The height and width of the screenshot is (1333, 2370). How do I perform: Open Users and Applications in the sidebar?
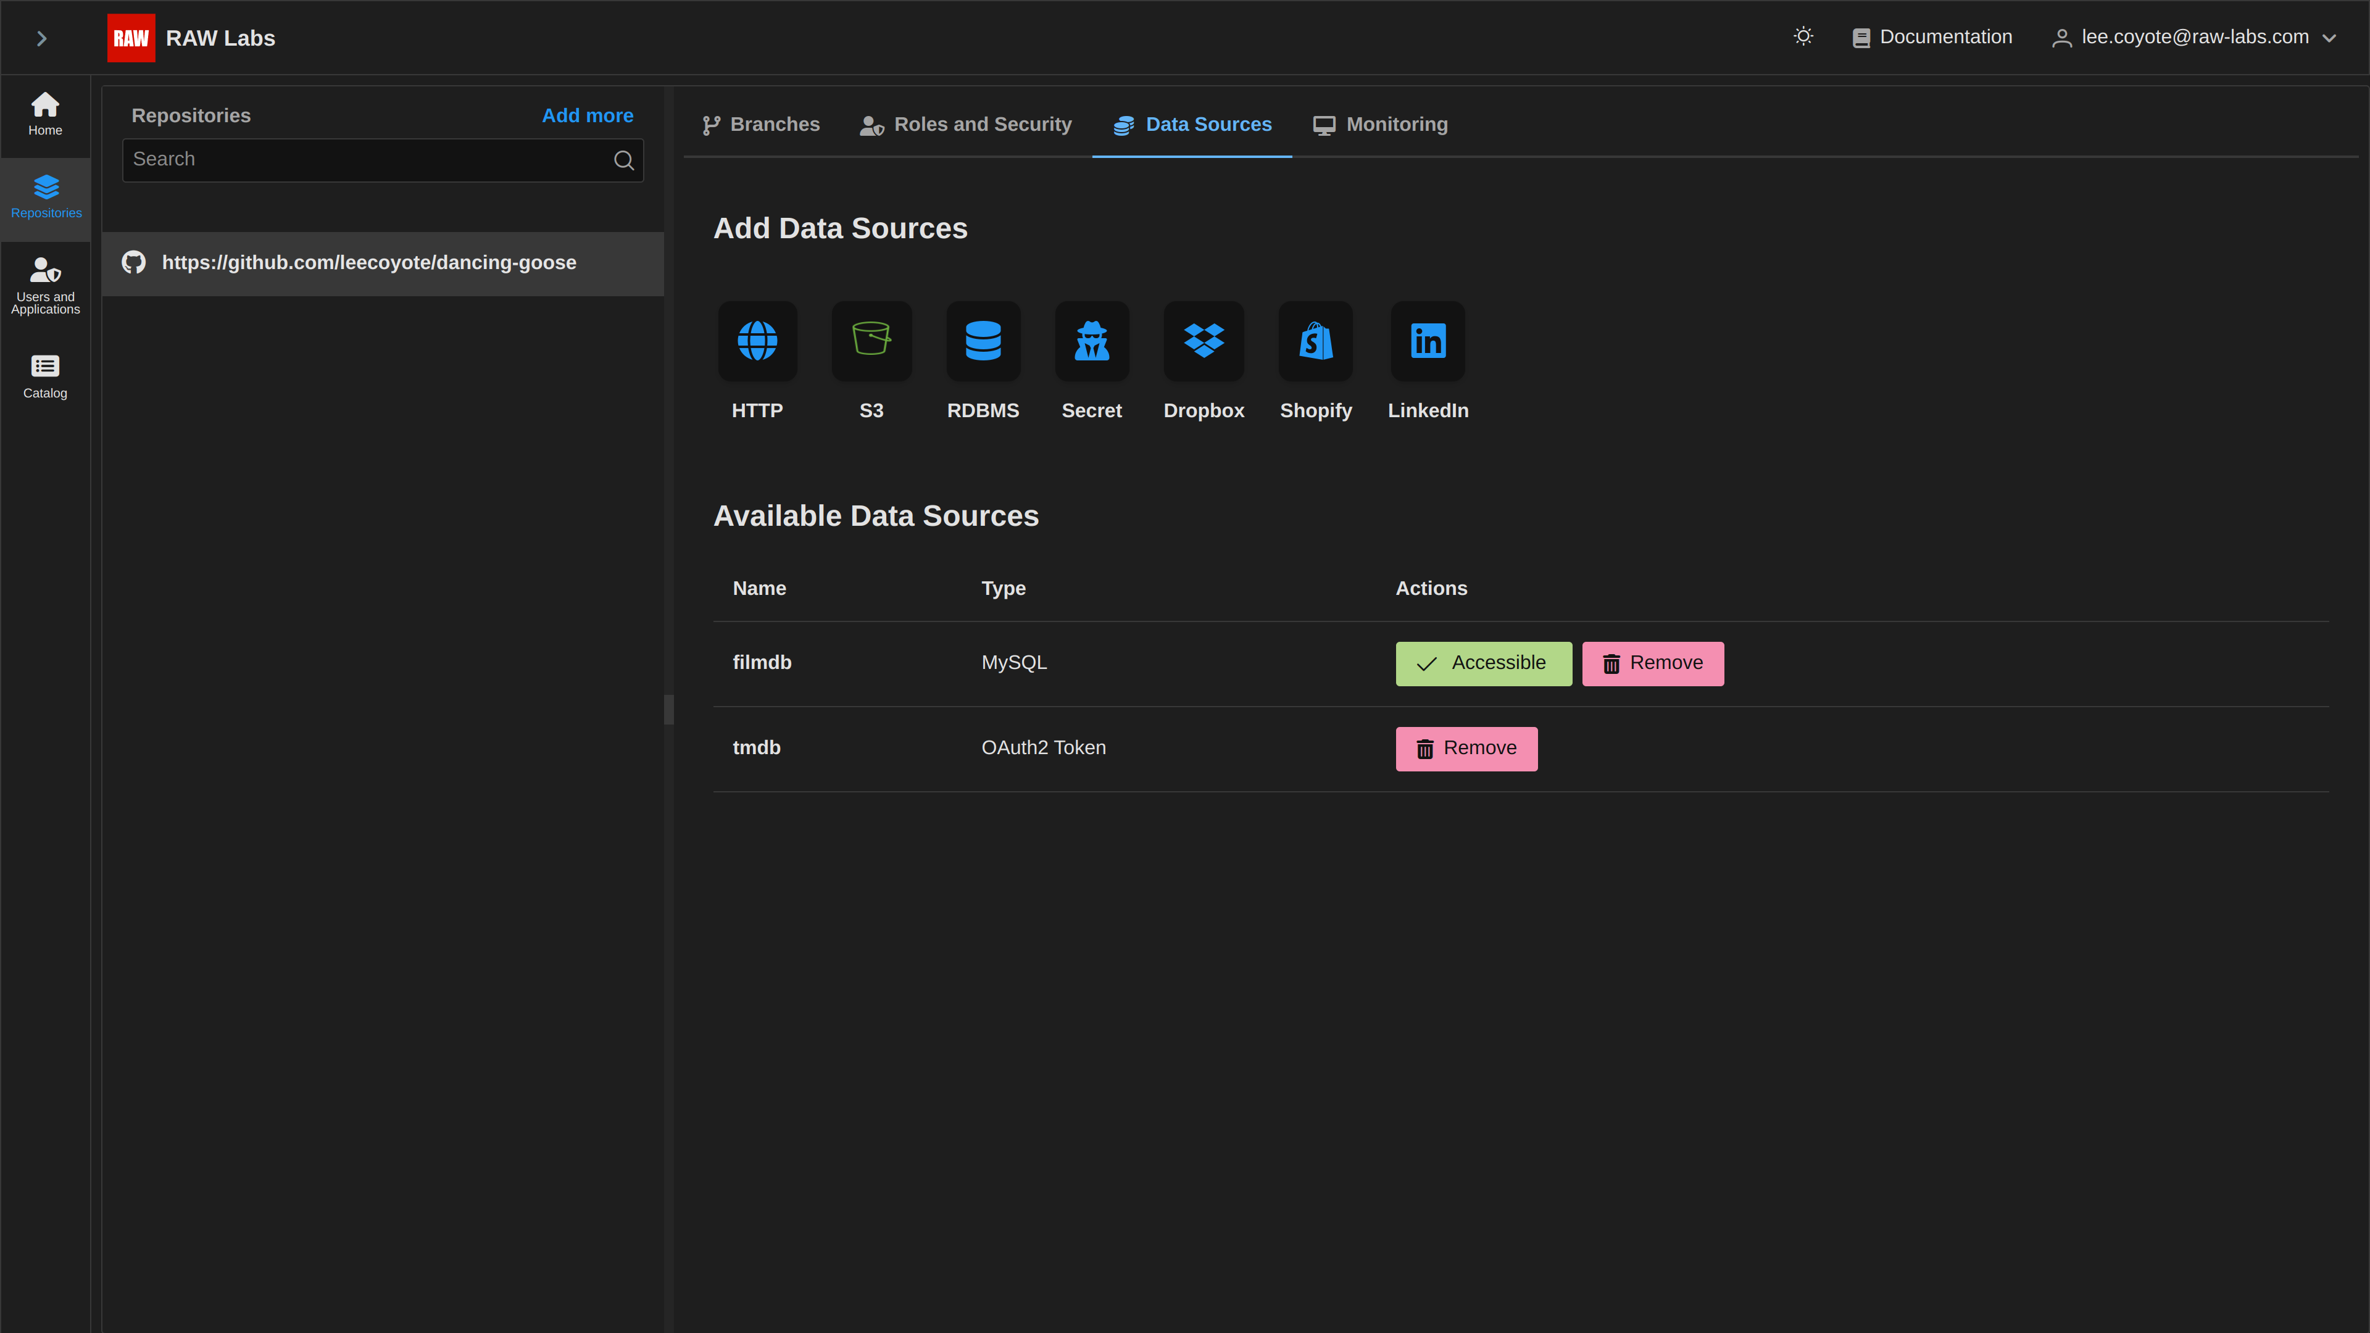coord(45,285)
